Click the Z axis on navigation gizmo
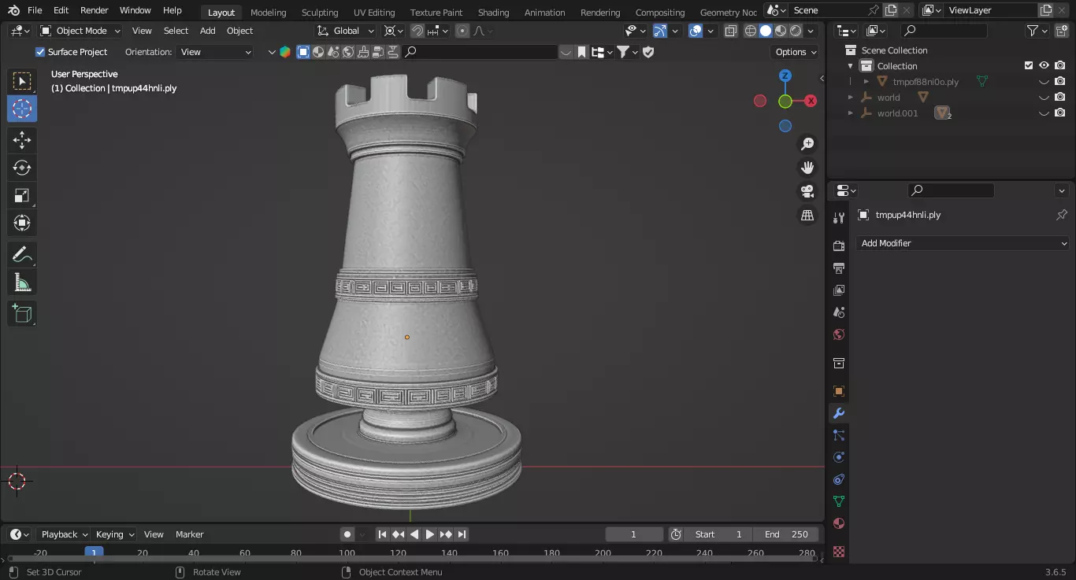Viewport: 1076px width, 580px height. (x=785, y=76)
